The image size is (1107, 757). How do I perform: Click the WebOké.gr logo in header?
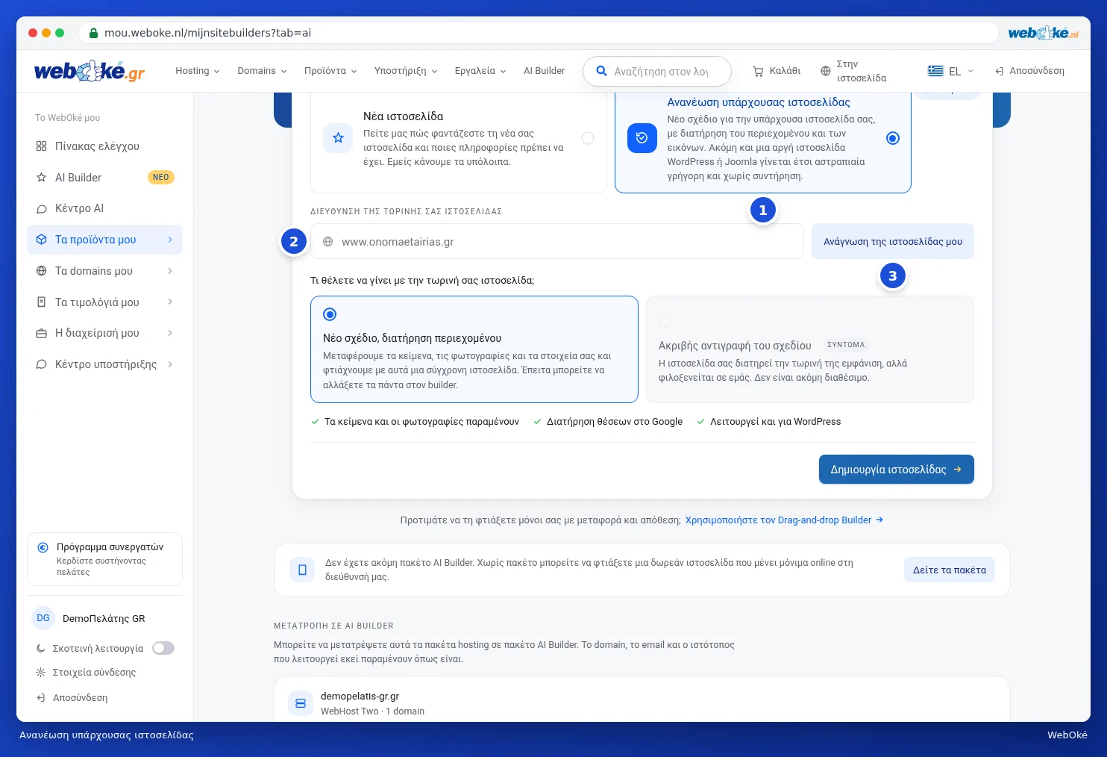pyautogui.click(x=90, y=71)
